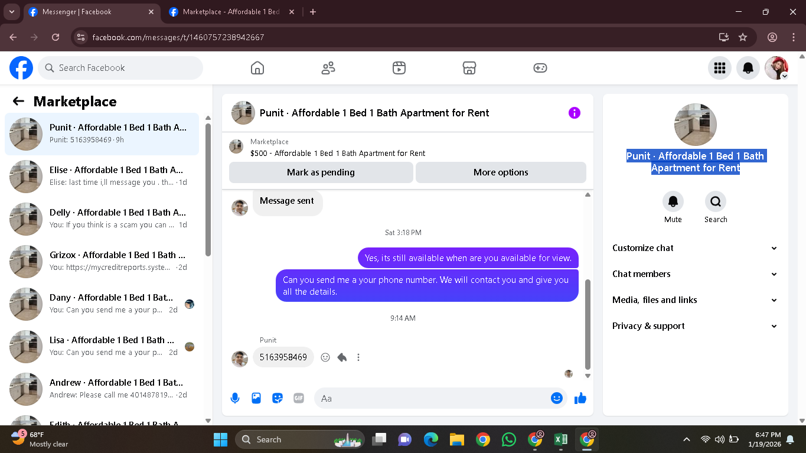
Task: Choose a GIF icon
Action: click(299, 398)
